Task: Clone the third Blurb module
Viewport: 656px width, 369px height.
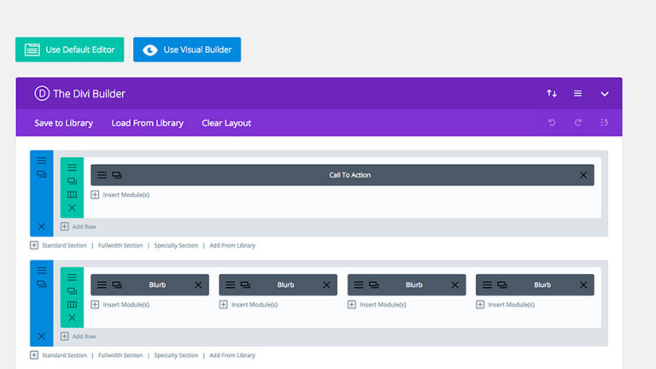Action: 373,285
